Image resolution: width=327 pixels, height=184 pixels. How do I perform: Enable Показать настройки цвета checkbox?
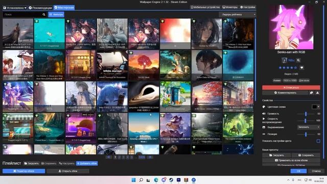point(318,141)
